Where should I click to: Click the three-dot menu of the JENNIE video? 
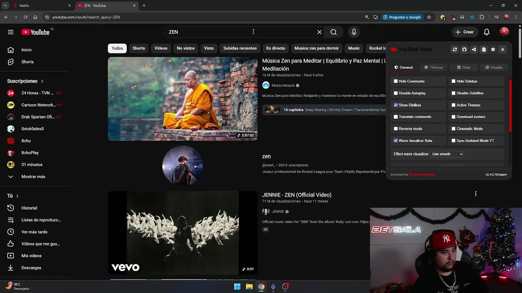coord(476,194)
